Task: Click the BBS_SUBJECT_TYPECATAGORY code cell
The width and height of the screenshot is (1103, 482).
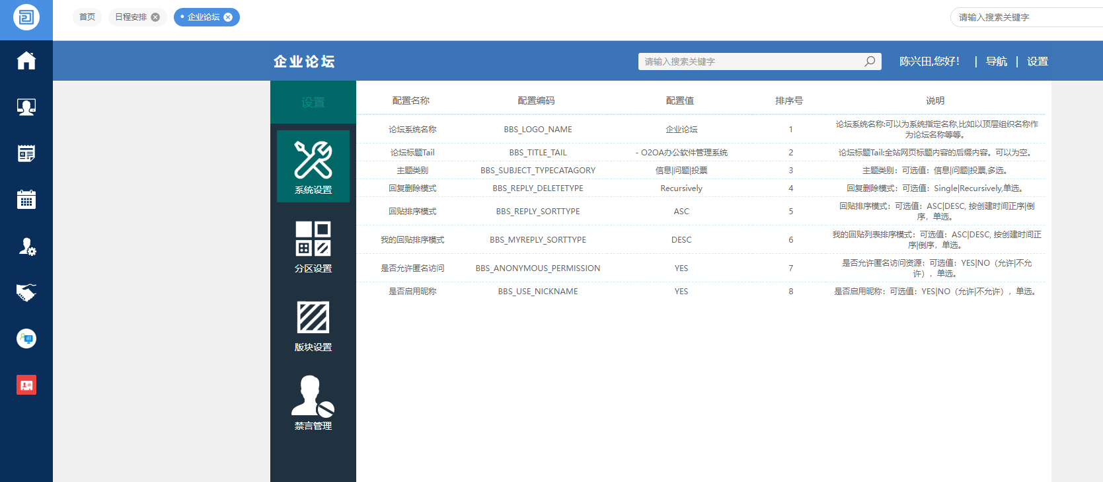Action: pos(538,171)
